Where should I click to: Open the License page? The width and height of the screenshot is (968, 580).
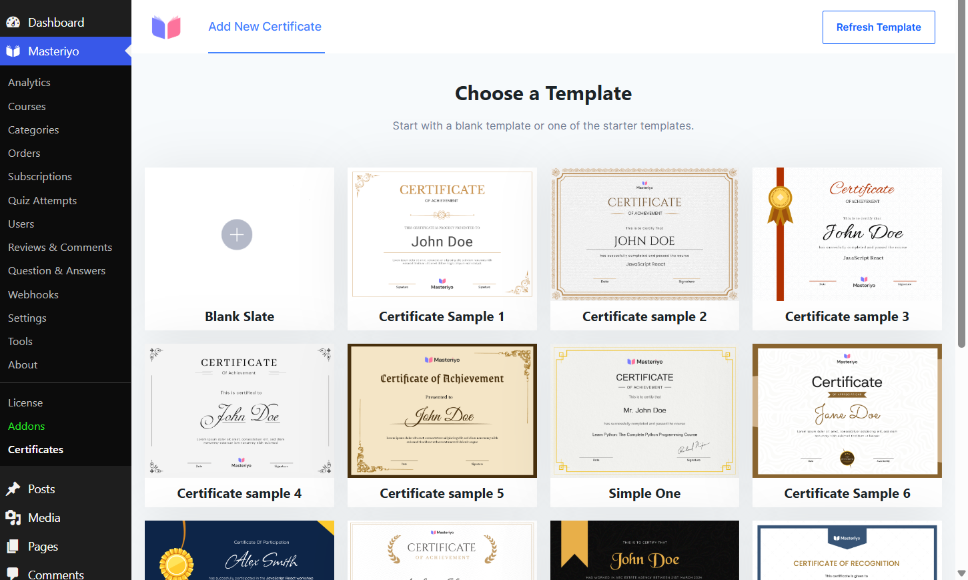pyautogui.click(x=25, y=402)
